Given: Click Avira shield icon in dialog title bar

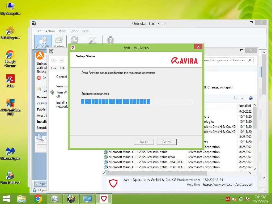Looking at the screenshot, I should point(73,48).
